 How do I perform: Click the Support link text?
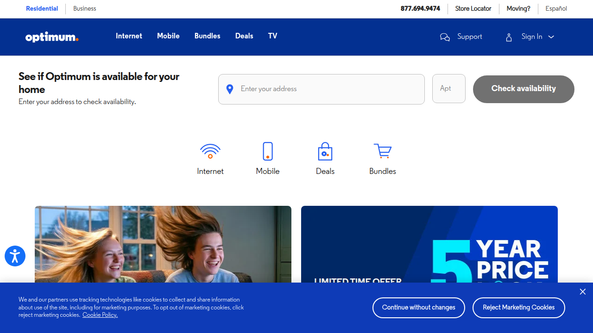[x=469, y=37]
